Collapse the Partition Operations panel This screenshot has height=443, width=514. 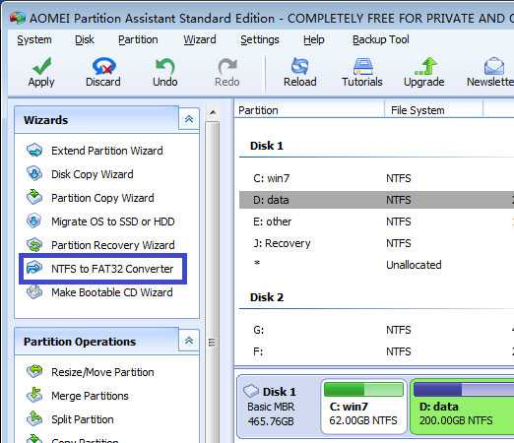[189, 341]
